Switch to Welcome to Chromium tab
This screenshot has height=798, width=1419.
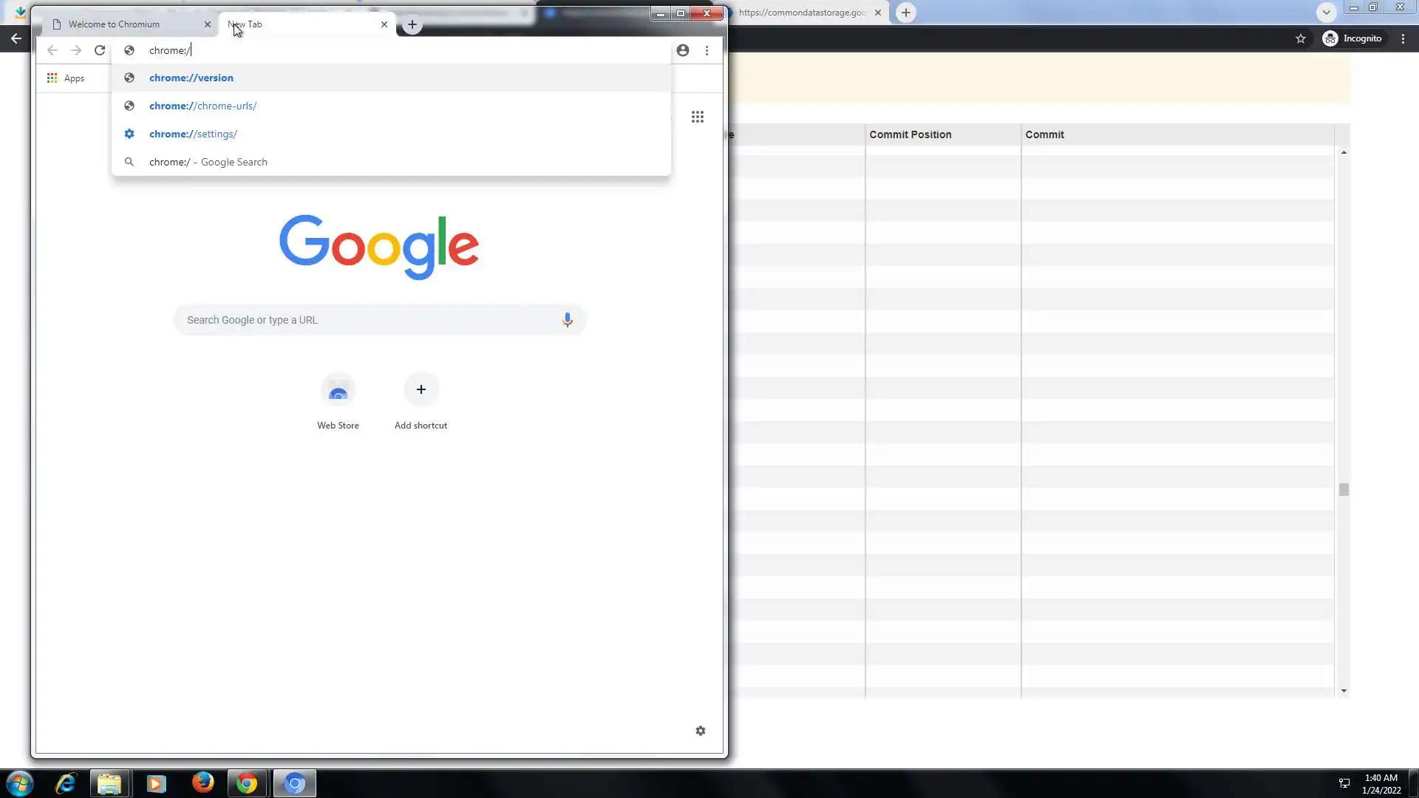coord(114,24)
